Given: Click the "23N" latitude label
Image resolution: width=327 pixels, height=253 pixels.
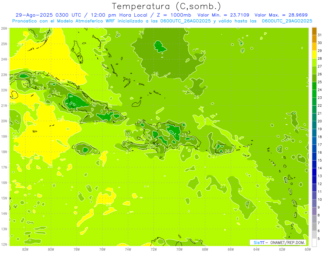Looking at the screenshot, I should coord(4,75).
